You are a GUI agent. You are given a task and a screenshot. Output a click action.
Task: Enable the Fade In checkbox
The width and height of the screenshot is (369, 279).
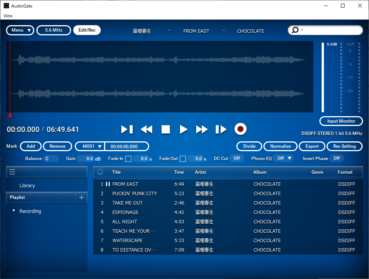coord(128,159)
